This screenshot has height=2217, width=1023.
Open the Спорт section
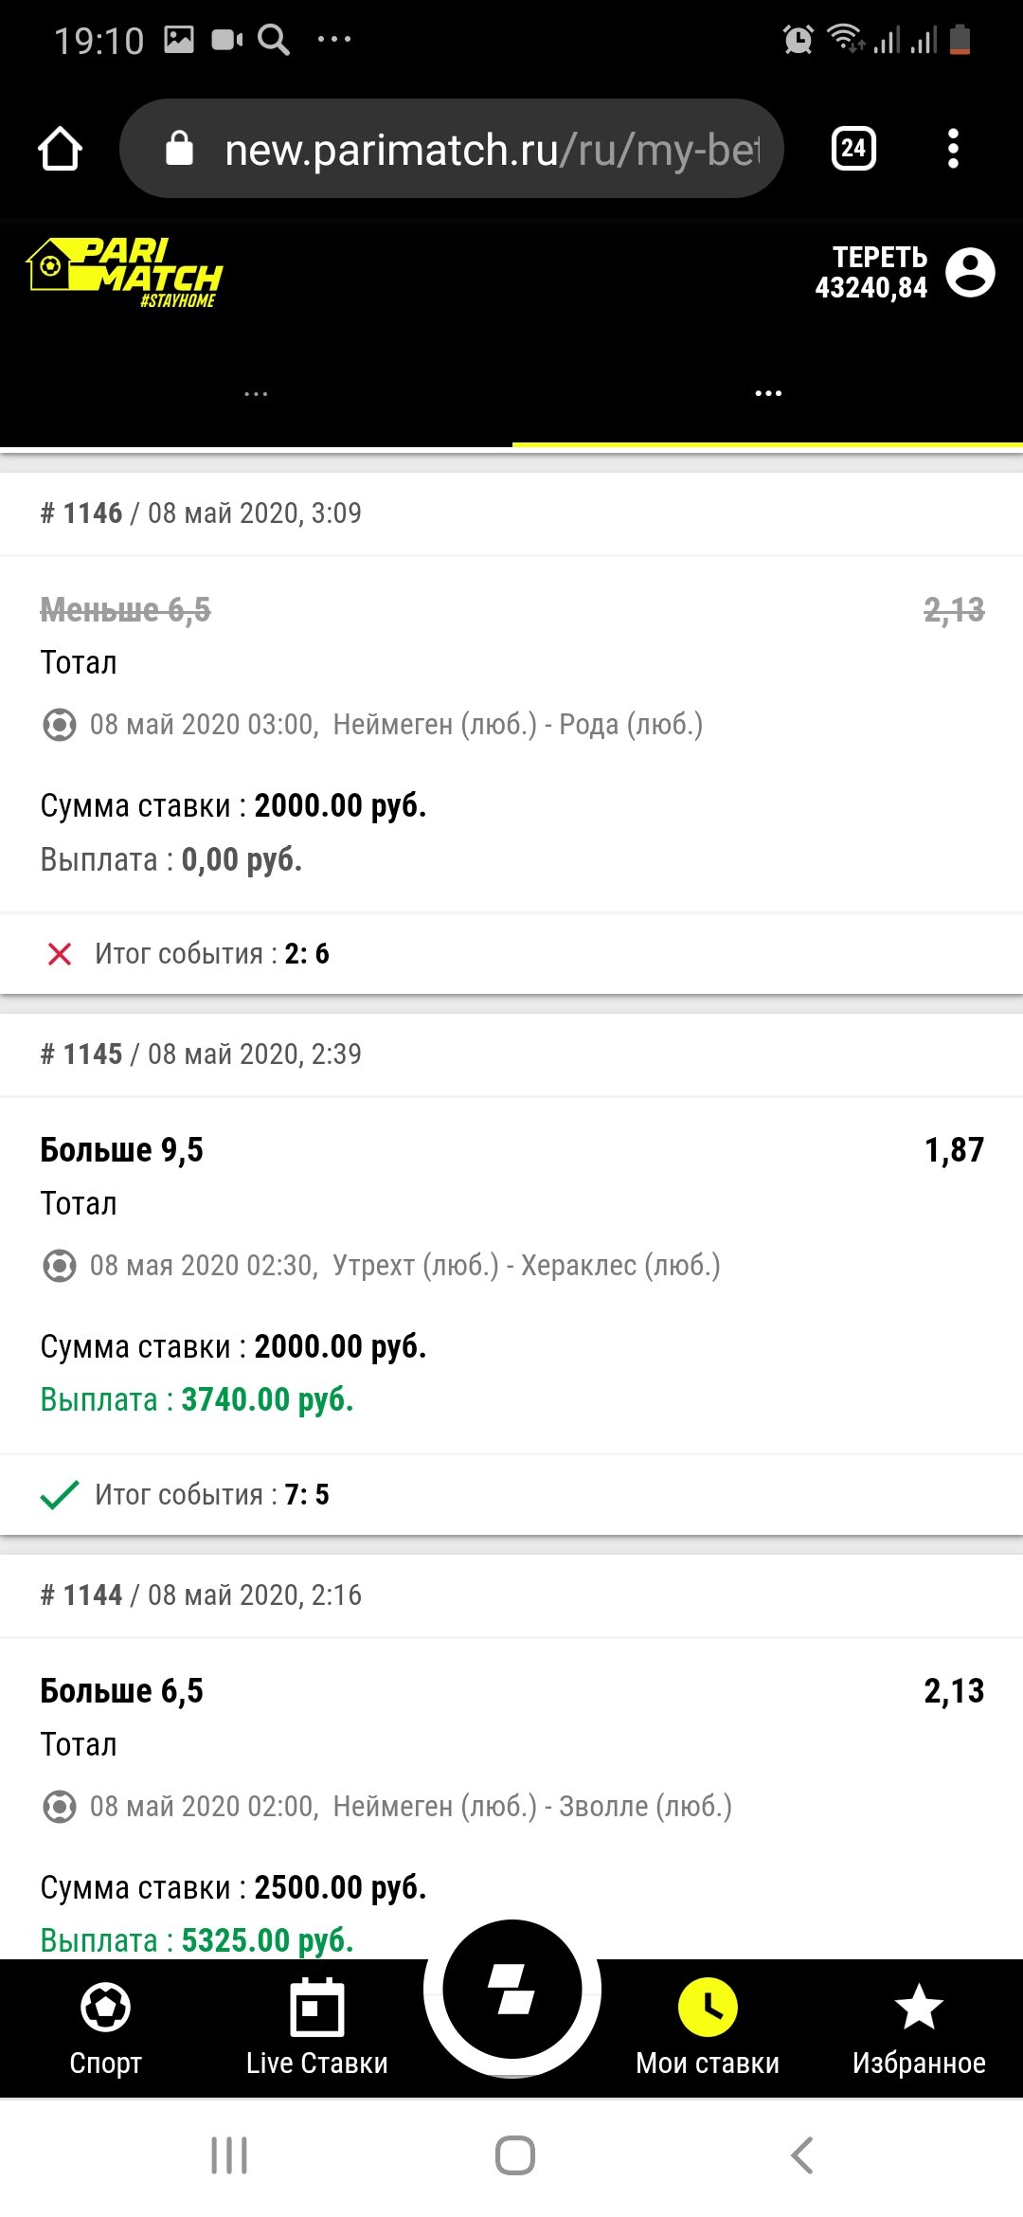[105, 2028]
